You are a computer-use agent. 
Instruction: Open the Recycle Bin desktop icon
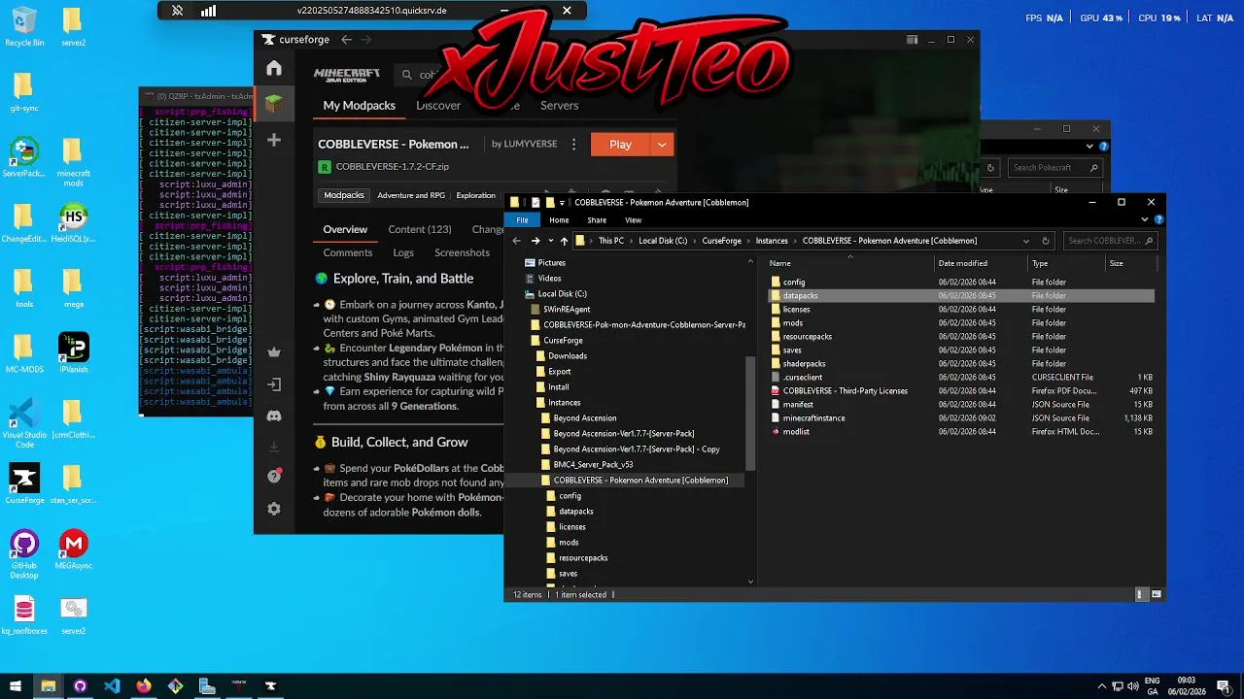tap(24, 27)
